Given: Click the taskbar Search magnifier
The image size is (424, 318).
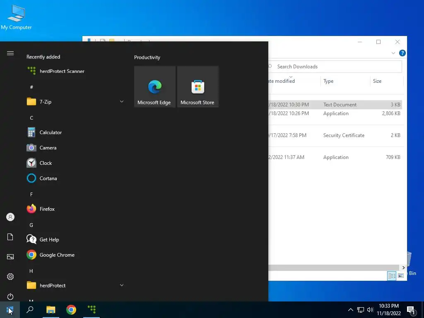Looking at the screenshot, I should pyautogui.click(x=30, y=310).
